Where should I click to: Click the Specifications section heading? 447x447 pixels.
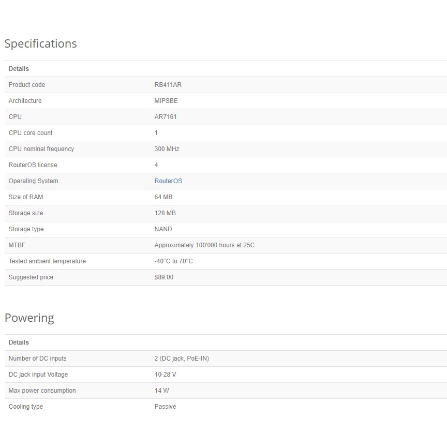pos(40,44)
